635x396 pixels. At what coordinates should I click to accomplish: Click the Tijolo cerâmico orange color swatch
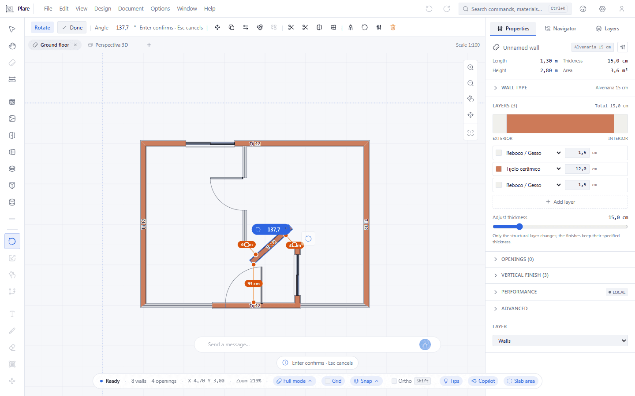[499, 169]
